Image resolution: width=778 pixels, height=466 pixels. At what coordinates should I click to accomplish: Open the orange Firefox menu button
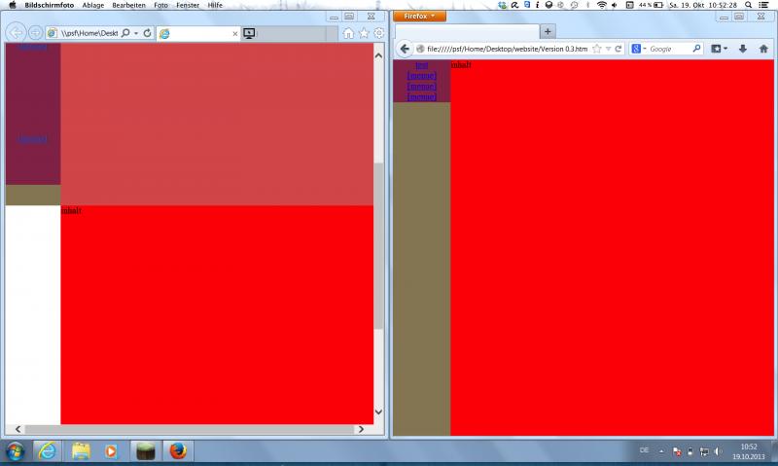(424, 17)
